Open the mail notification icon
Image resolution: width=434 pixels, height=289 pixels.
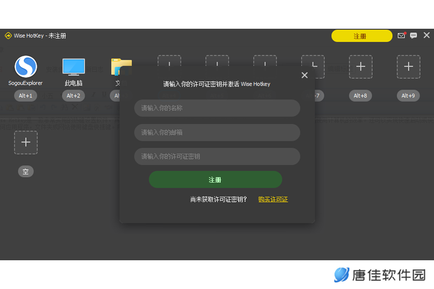click(x=401, y=35)
